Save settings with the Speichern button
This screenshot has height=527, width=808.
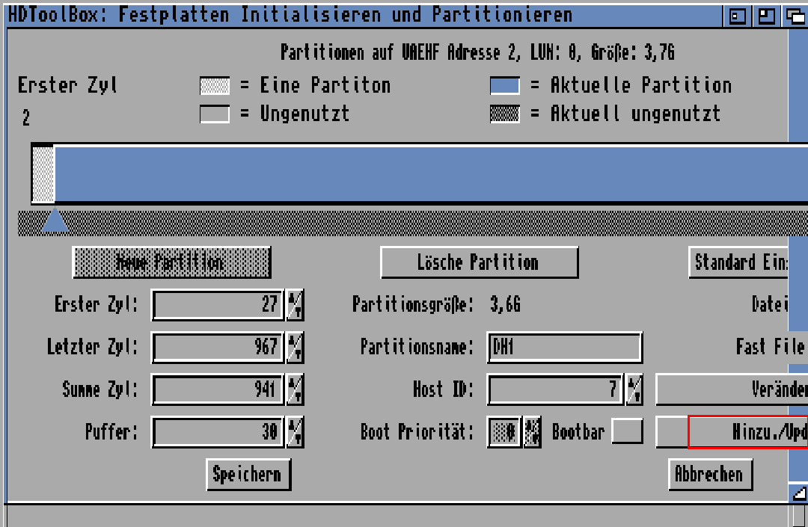click(x=248, y=474)
